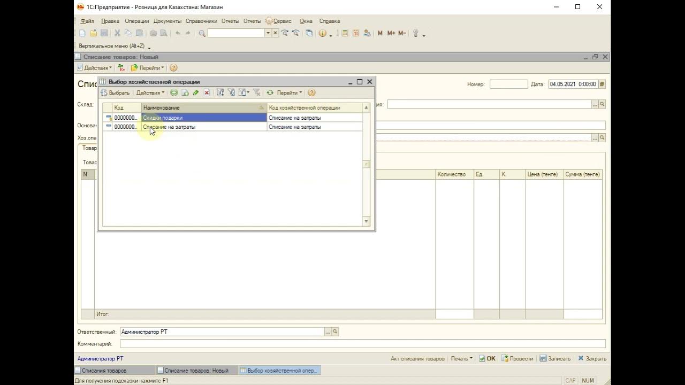Open the Действия dropdown in selection dialog
Image resolution: width=685 pixels, height=385 pixels.
(x=151, y=93)
